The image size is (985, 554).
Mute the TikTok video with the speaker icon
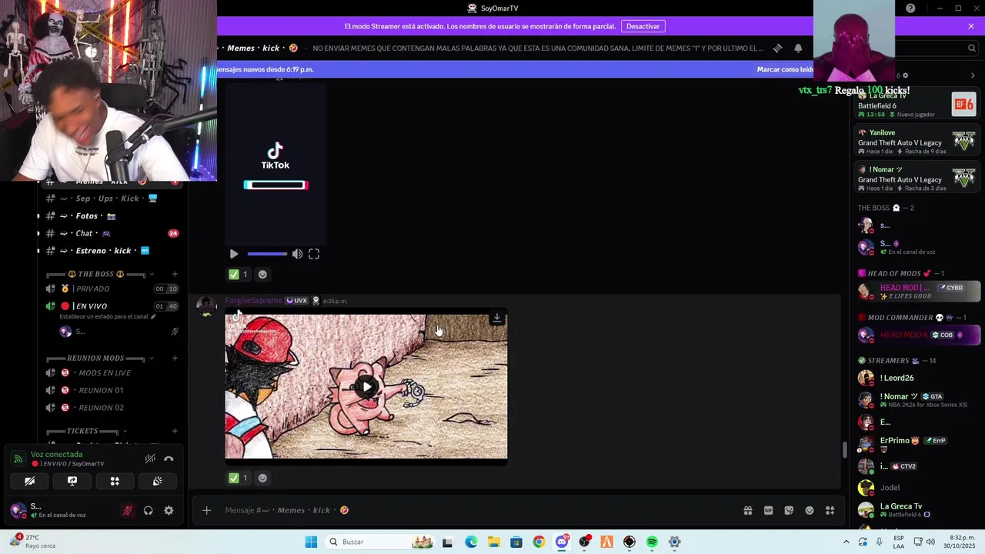[x=297, y=254]
